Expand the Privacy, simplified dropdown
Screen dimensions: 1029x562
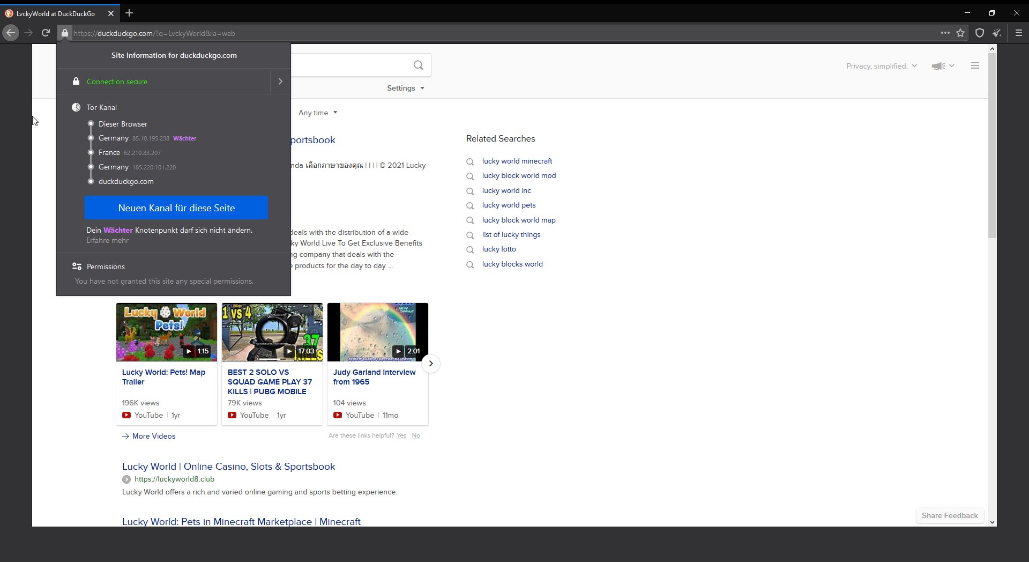point(882,66)
